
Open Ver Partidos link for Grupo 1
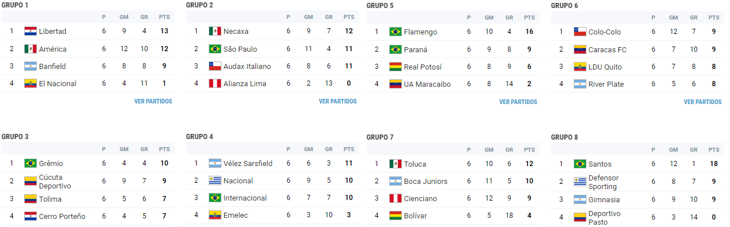153,101
